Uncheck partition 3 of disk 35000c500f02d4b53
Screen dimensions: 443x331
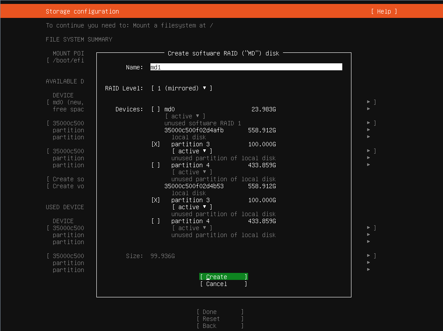(x=156, y=200)
